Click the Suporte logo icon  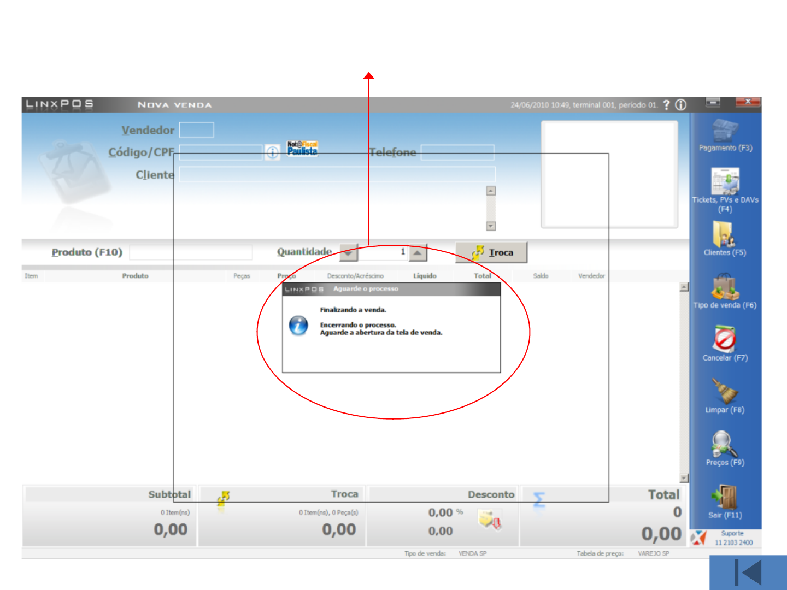[698, 538]
